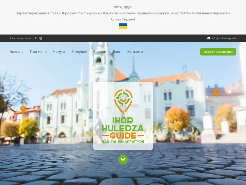Image resolution: width=246 pixels, height=185 pixels.
Task: Open the Facebook social icon
Action: coord(36,38)
